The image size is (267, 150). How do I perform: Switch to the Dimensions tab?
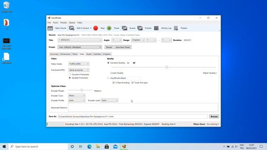tap(65, 54)
